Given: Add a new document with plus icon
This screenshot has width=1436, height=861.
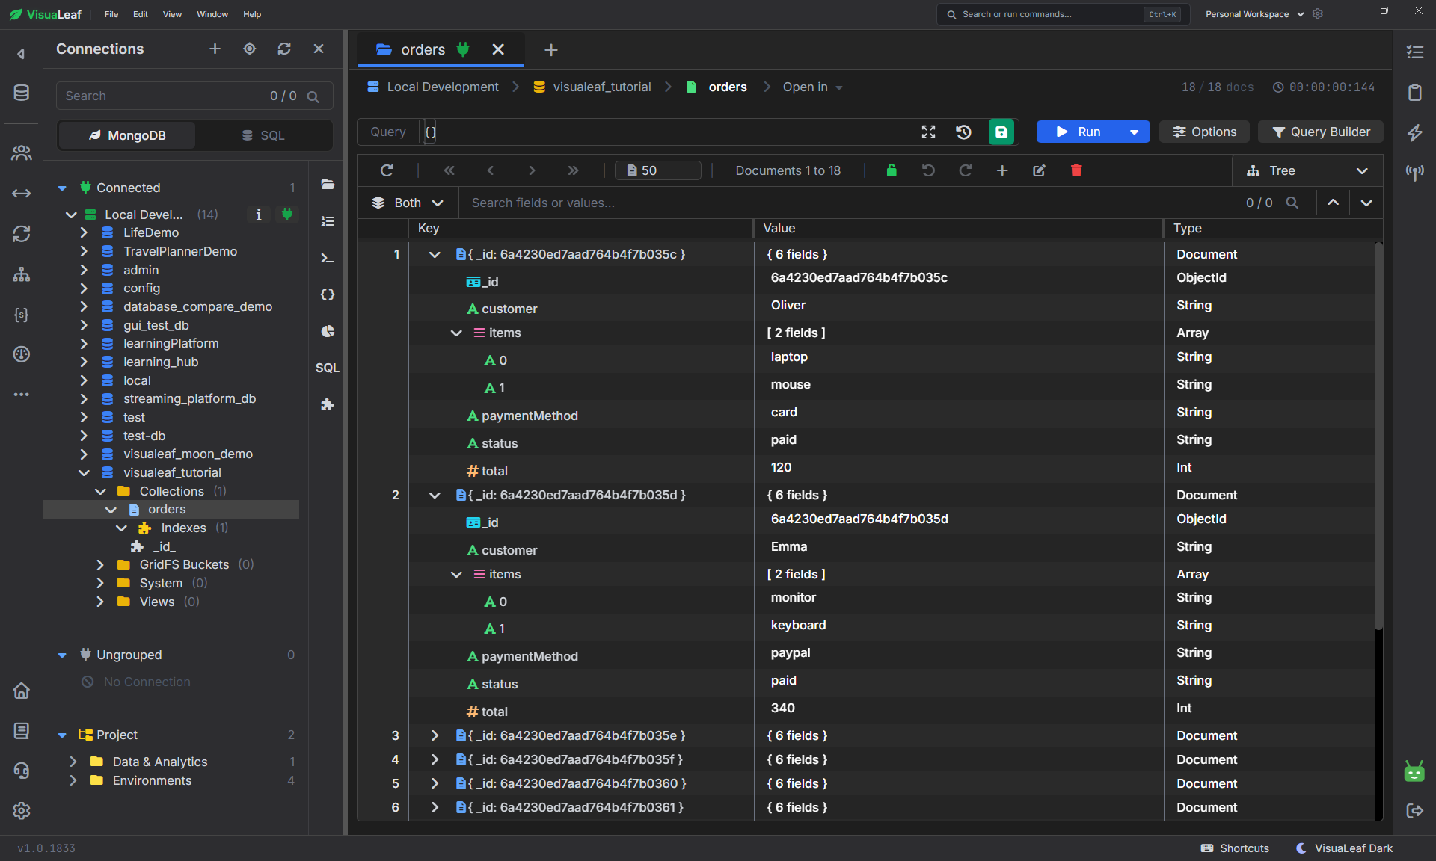Looking at the screenshot, I should click(1002, 170).
